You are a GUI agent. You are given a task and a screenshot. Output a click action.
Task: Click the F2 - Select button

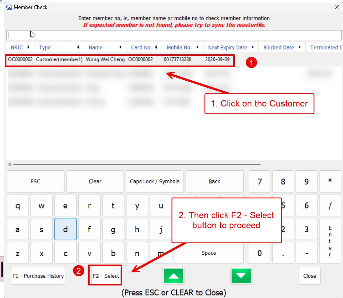pos(105,276)
